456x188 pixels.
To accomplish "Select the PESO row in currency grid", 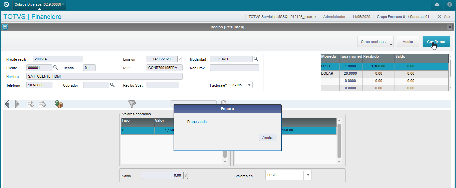I will 385,66.
